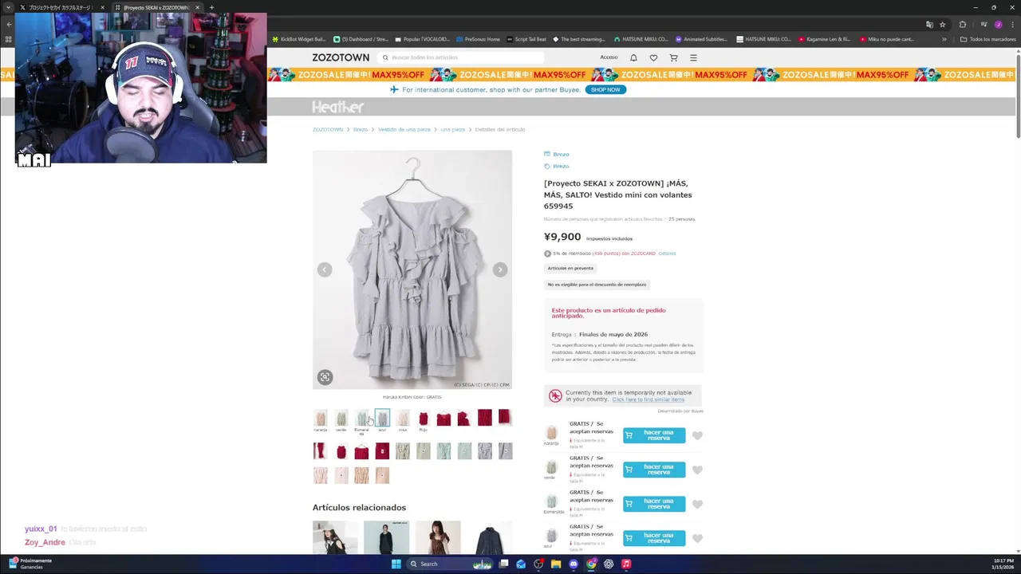This screenshot has width=1021, height=574.
Task: Open Animated Subtitles bookmark
Action: tap(703, 39)
